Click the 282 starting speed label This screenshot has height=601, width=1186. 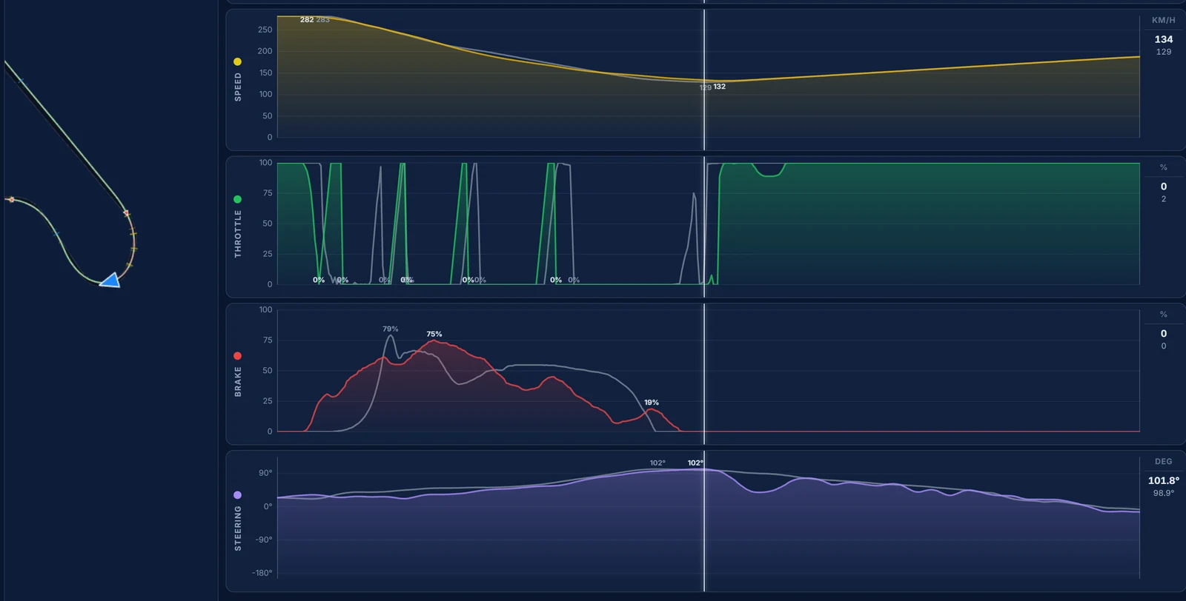pyautogui.click(x=307, y=20)
